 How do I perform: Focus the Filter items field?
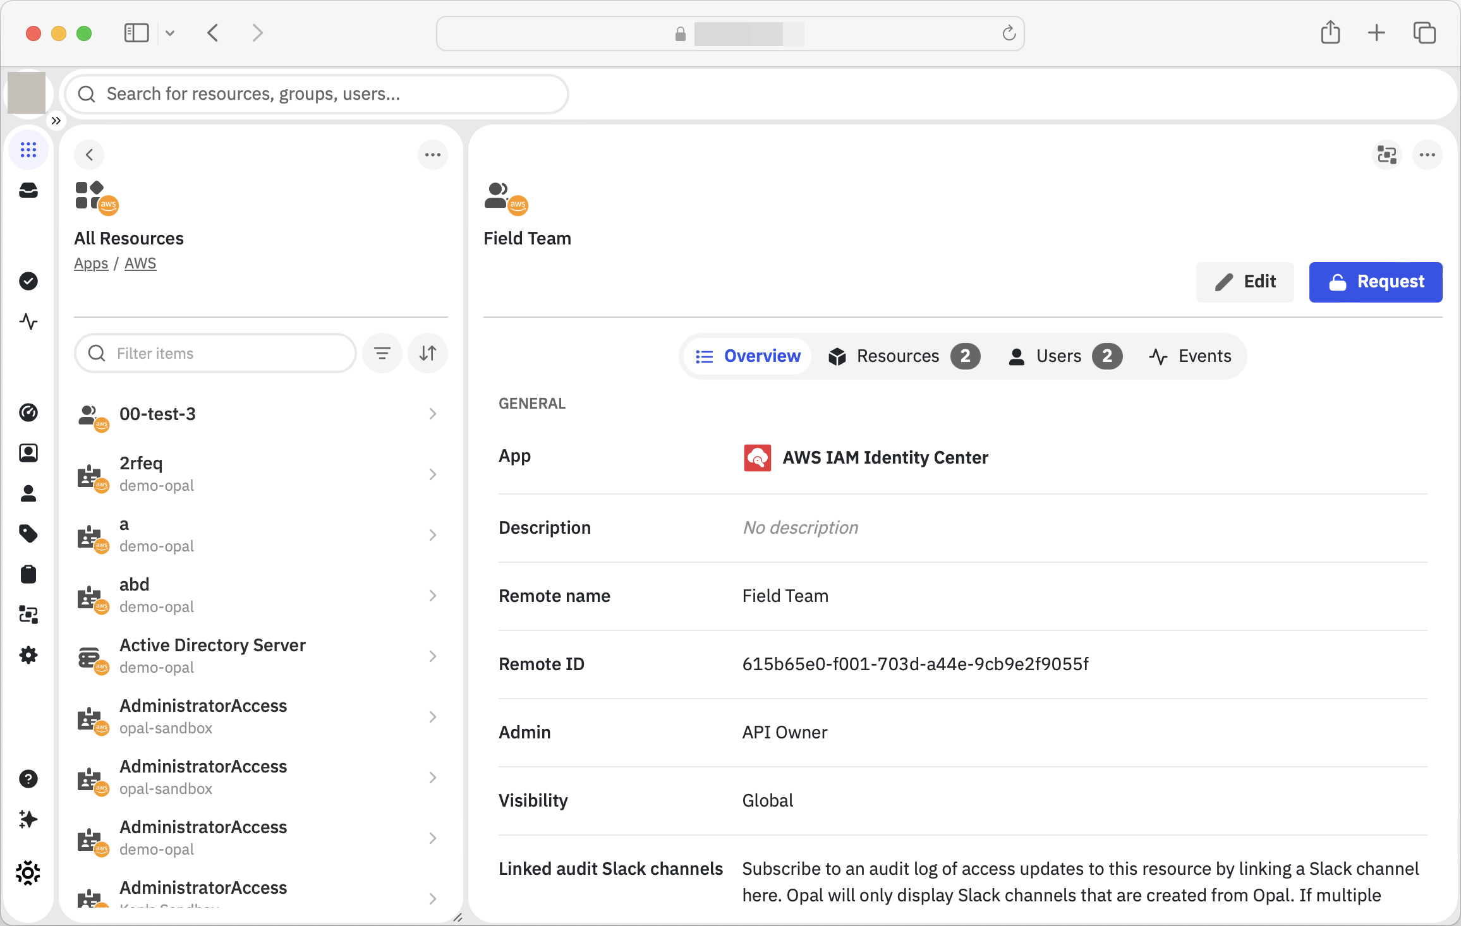tap(215, 353)
